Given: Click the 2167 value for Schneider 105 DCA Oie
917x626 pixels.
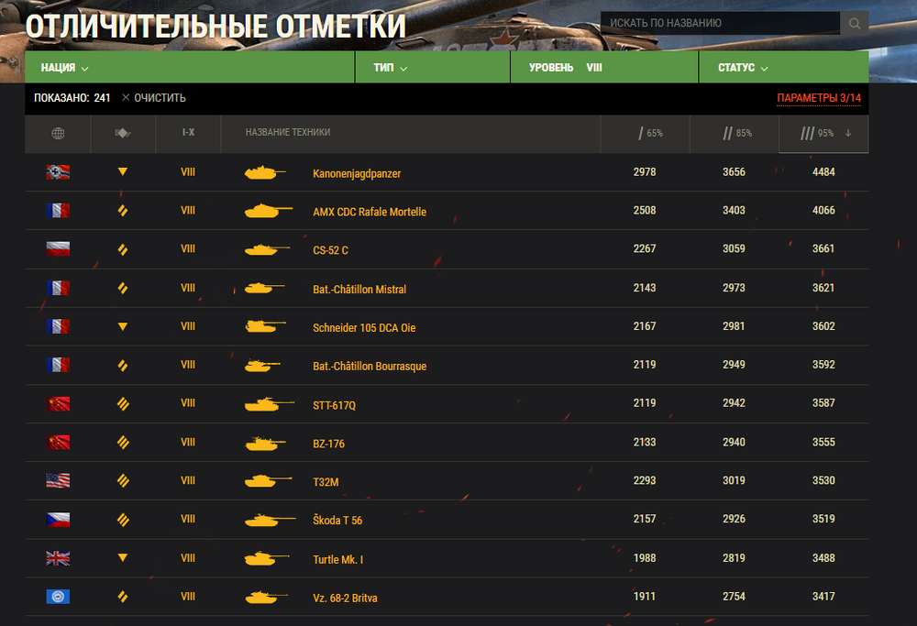Looking at the screenshot, I should click(645, 326).
